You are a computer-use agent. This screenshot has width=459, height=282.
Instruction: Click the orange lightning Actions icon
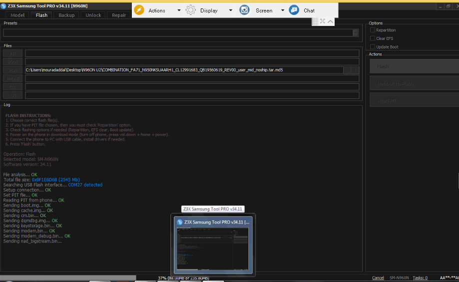click(x=139, y=10)
